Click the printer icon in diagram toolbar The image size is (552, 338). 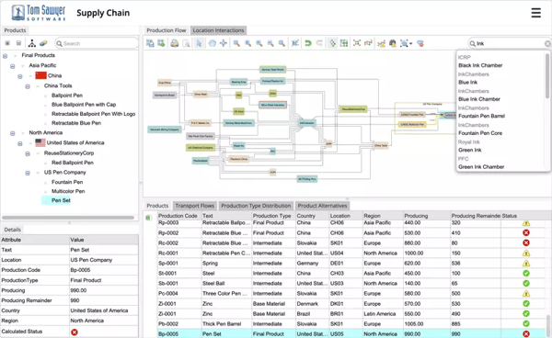[175, 43]
